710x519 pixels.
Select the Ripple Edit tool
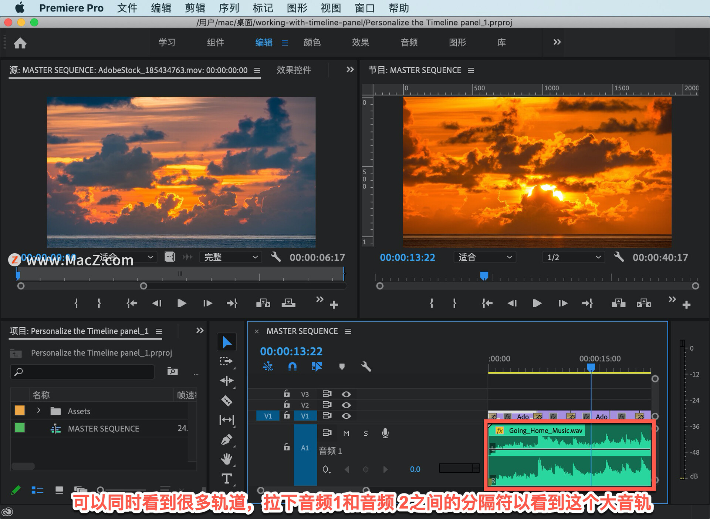(226, 381)
